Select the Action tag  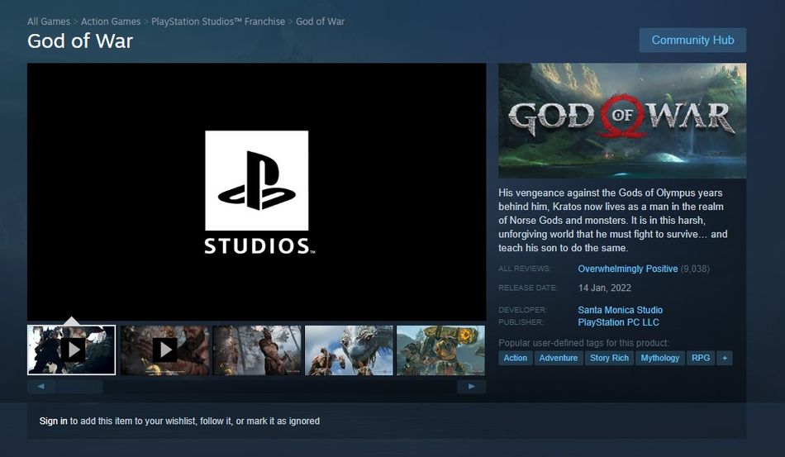[x=515, y=358]
